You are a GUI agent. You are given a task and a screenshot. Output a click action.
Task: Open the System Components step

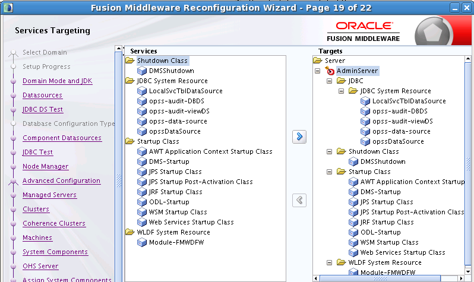tap(55, 252)
